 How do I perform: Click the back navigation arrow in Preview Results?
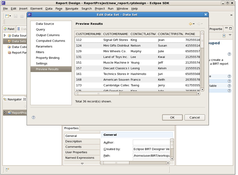191,24
